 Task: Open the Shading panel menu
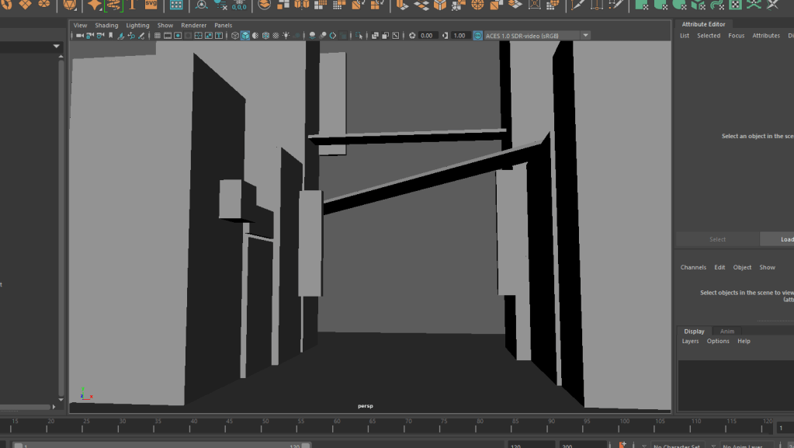click(106, 26)
